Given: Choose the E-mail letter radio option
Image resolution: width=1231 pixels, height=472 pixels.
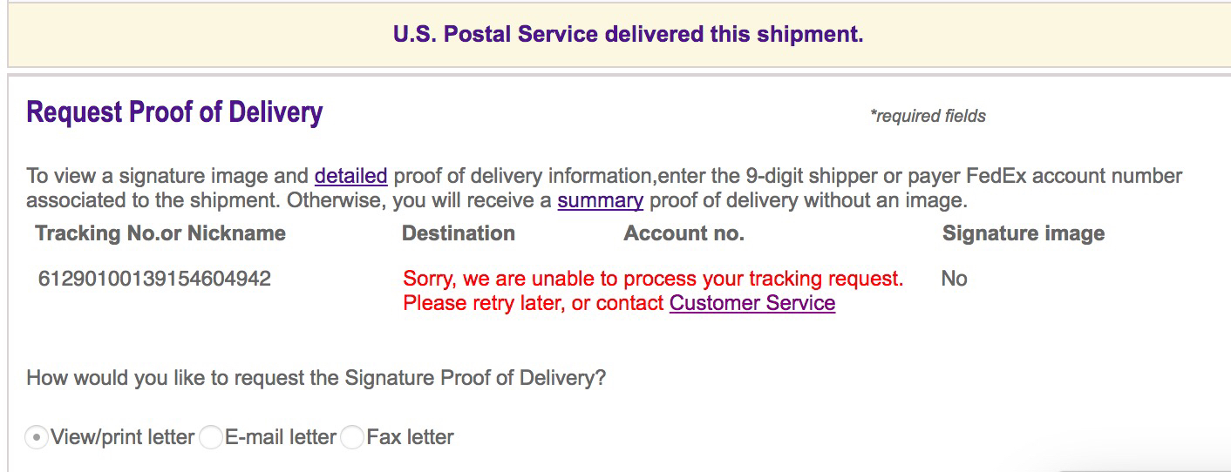Looking at the screenshot, I should 211,437.
